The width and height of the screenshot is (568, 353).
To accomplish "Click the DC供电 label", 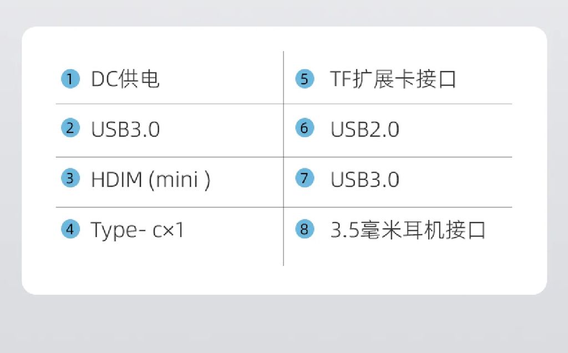I will (125, 79).
